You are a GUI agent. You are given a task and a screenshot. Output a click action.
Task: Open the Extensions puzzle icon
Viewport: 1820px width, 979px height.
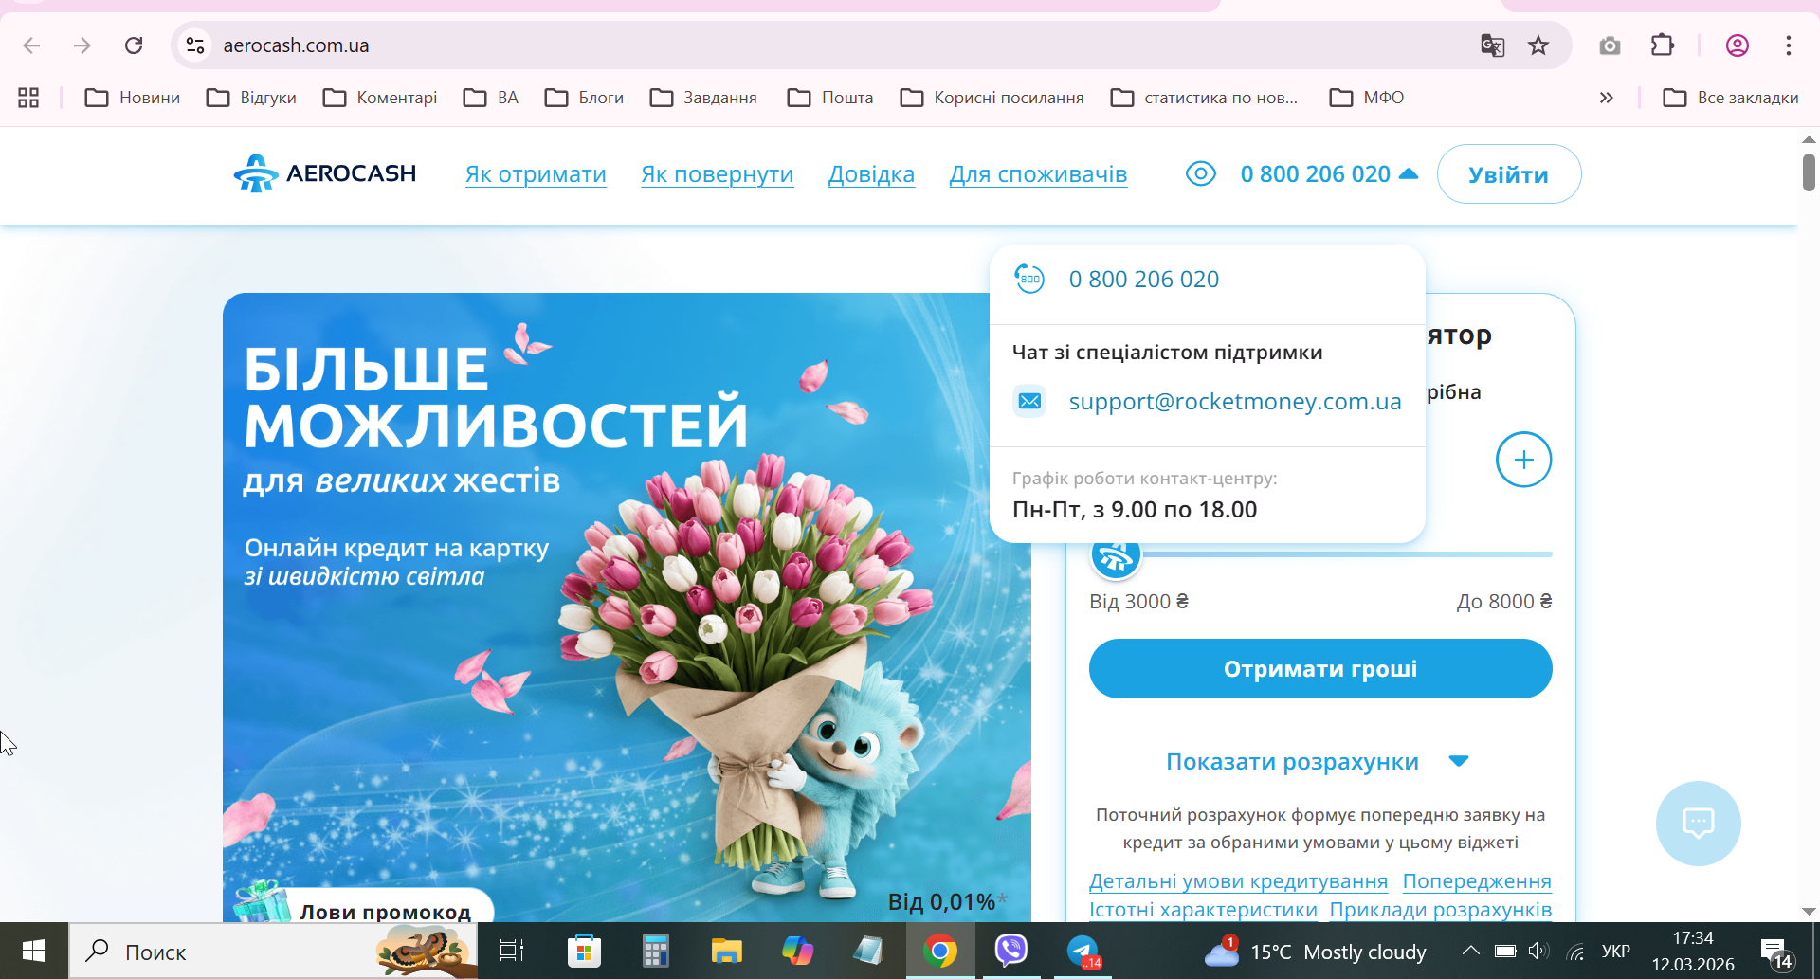pyautogui.click(x=1663, y=45)
